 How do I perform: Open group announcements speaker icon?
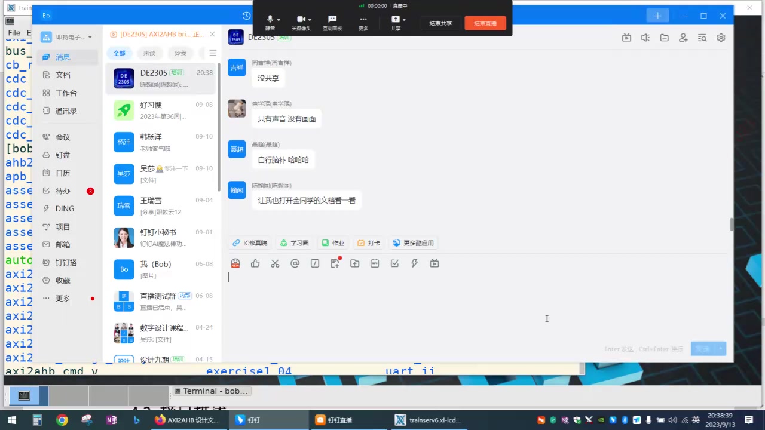(x=645, y=38)
